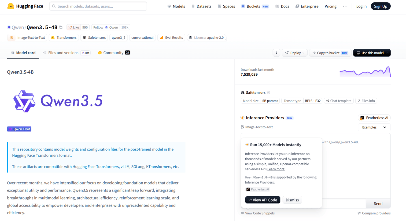Viewport: 406px width, 221px height.
Task: Click the Transformers library tag
Action: tap(64, 38)
